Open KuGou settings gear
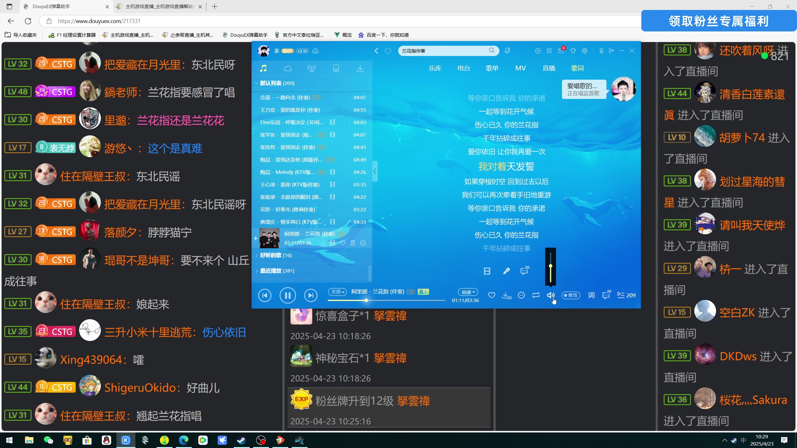The height and width of the screenshot is (448, 797). pyautogui.click(x=585, y=50)
